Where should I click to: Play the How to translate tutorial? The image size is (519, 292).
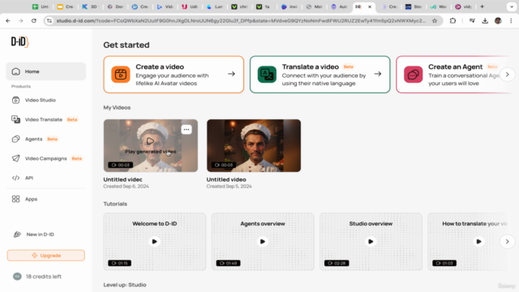(478, 242)
